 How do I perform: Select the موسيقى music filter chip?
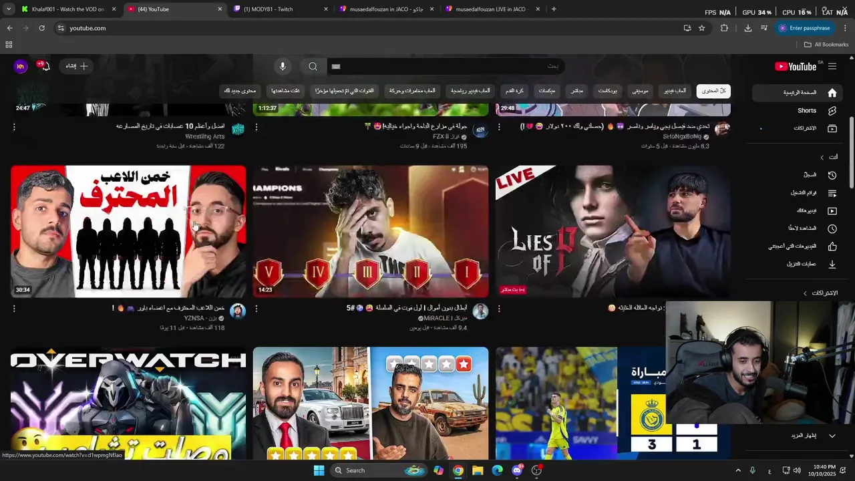[x=640, y=91]
